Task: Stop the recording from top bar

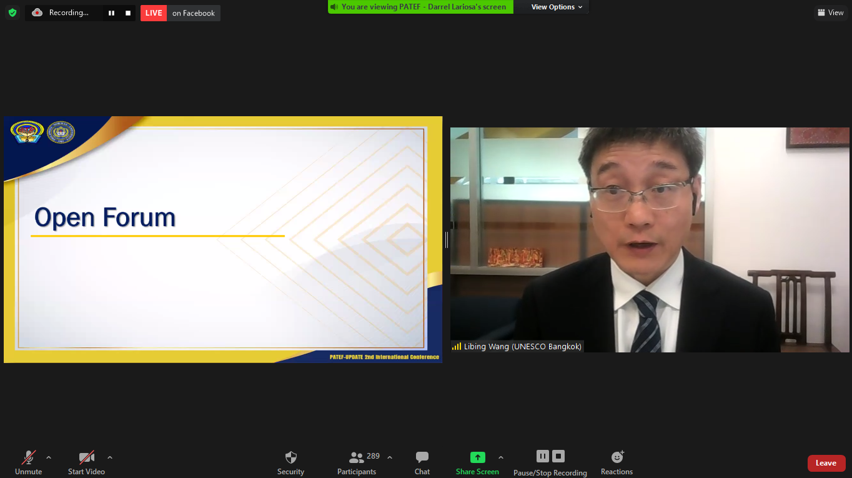Action: [x=128, y=13]
